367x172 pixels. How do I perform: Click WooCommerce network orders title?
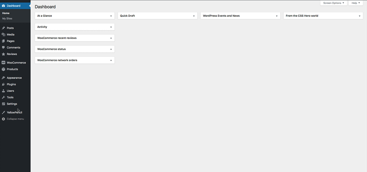click(57, 60)
